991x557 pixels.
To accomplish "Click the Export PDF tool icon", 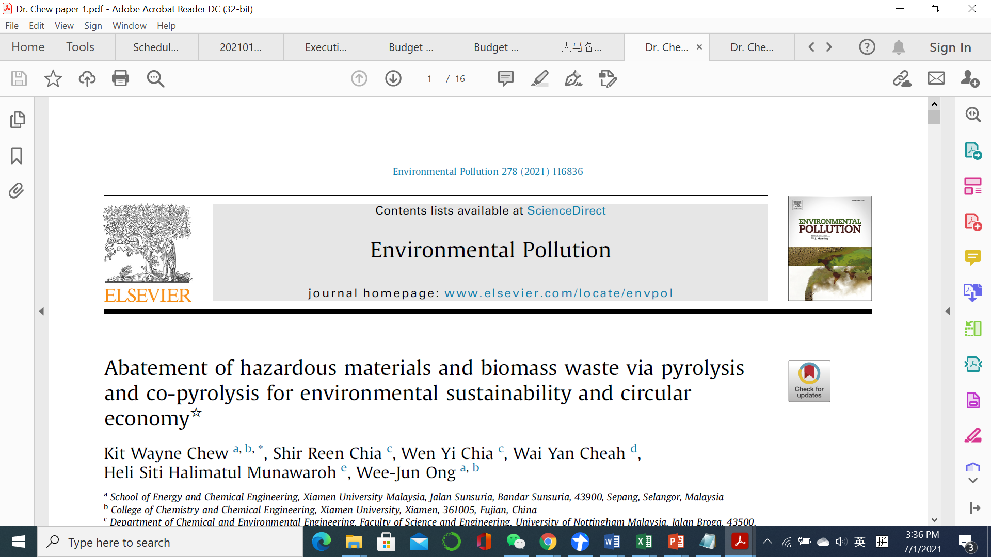I will pyautogui.click(x=973, y=151).
